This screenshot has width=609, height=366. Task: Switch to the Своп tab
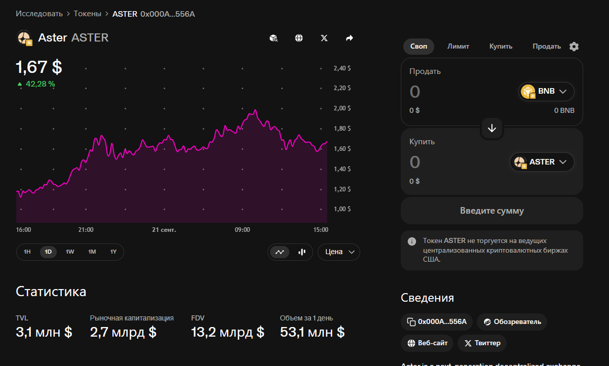tap(418, 47)
